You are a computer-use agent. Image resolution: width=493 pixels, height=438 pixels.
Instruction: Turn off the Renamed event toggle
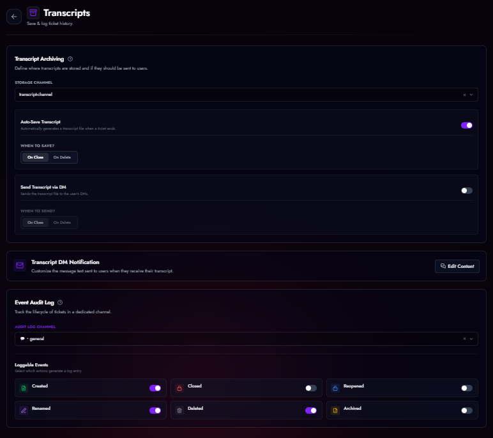click(x=155, y=411)
